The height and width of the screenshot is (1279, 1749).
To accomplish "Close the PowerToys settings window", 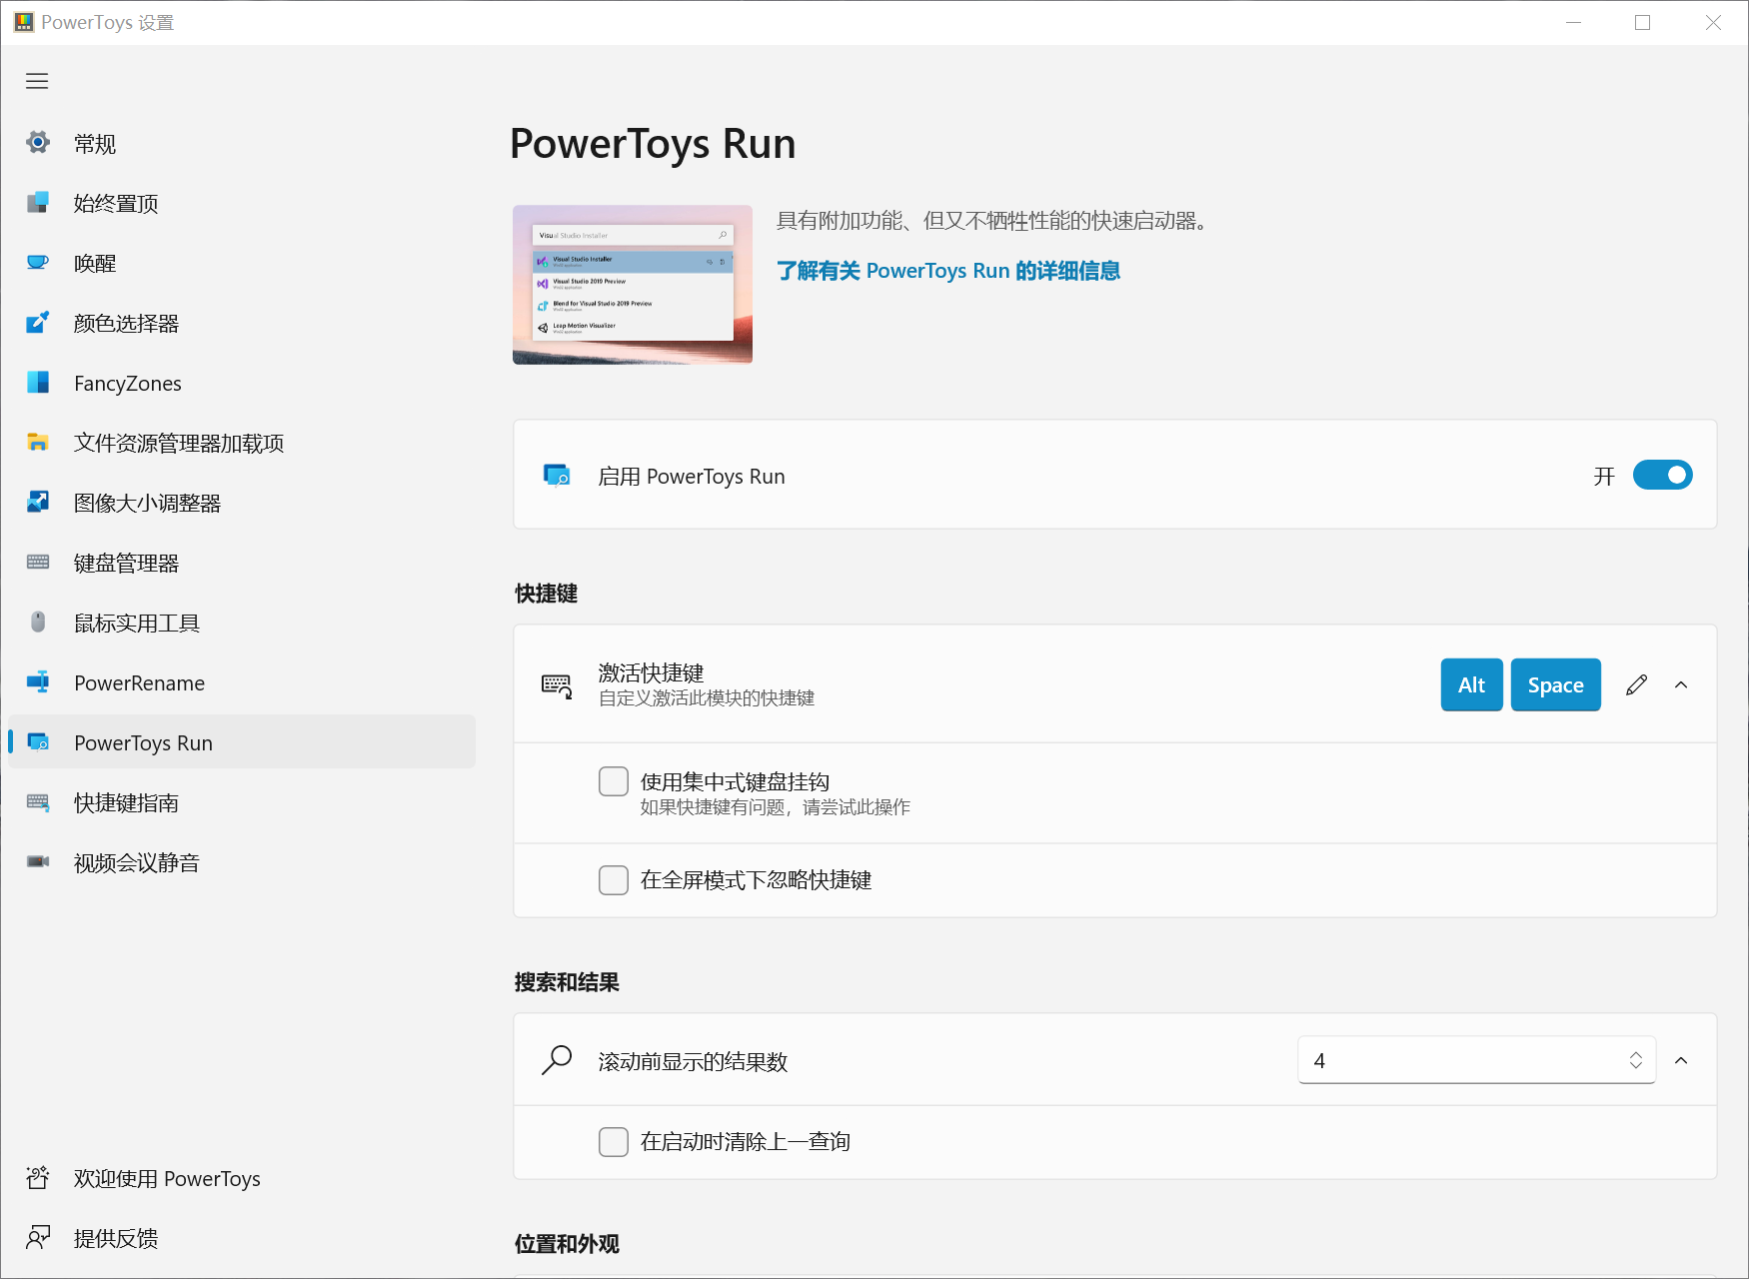I will click(x=1712, y=22).
